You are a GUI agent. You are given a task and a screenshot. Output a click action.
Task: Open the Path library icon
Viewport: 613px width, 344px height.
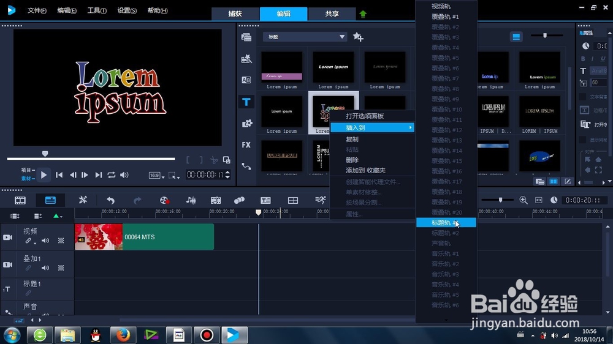pos(246,166)
